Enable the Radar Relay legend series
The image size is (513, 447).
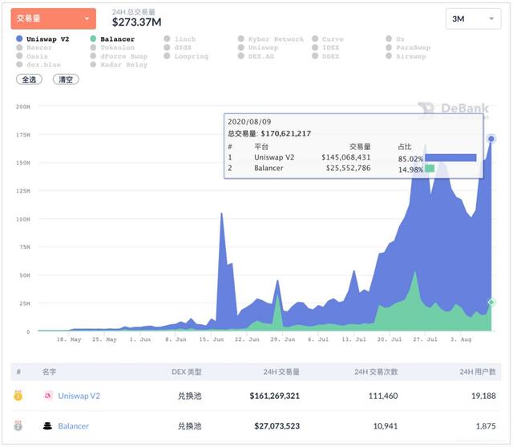pos(119,64)
